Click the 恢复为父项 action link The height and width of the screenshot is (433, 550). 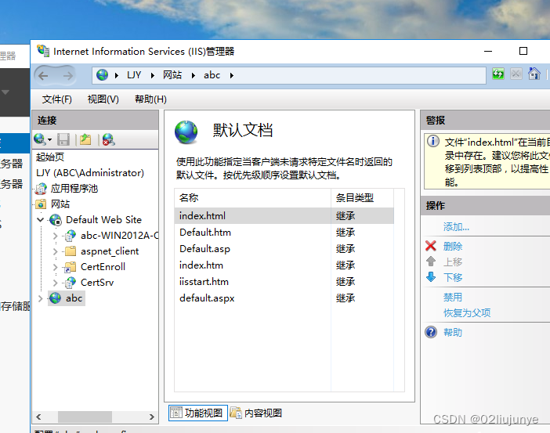(x=467, y=312)
